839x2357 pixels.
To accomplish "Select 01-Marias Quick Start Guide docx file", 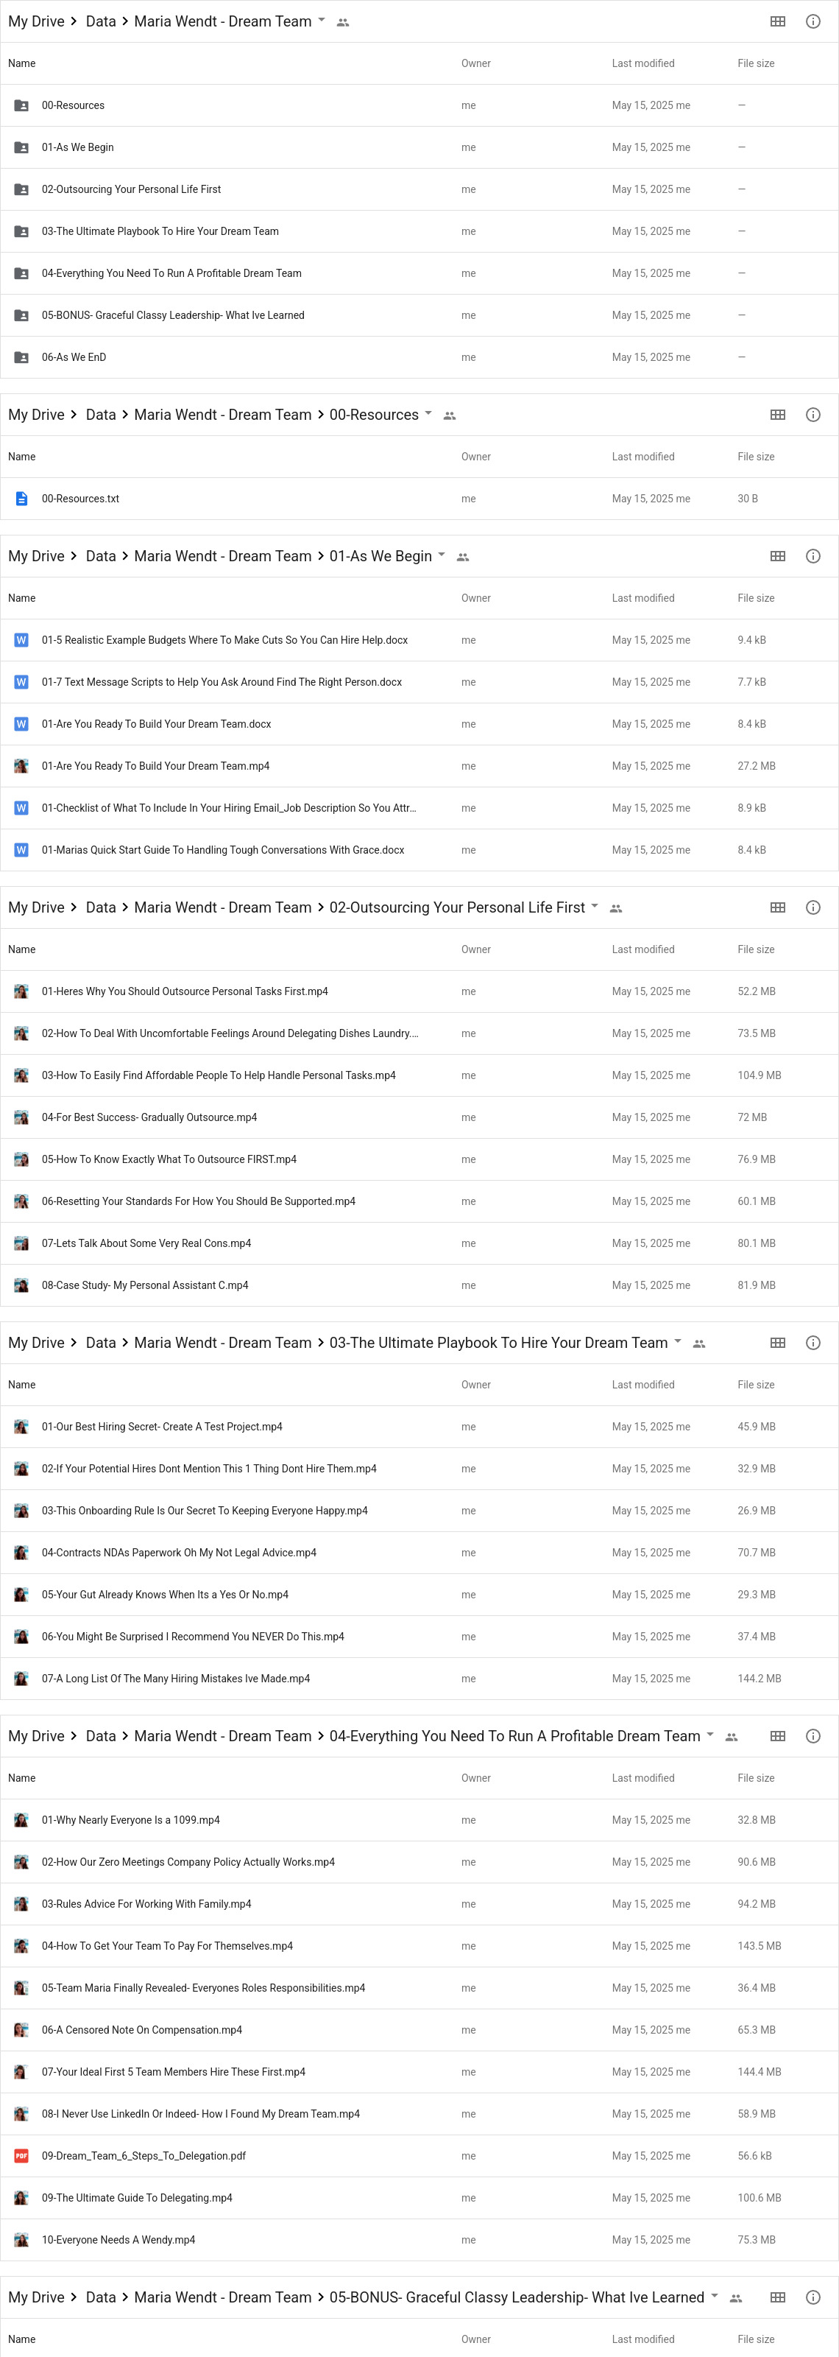I will click(419, 850).
